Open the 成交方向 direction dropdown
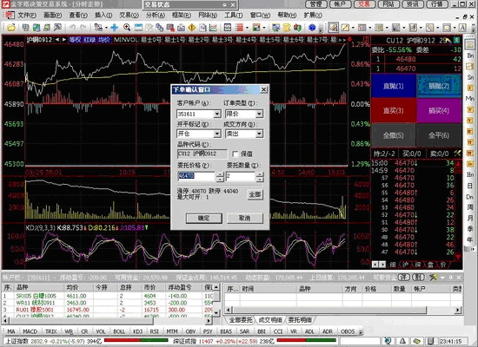478x347 pixels. (259, 134)
